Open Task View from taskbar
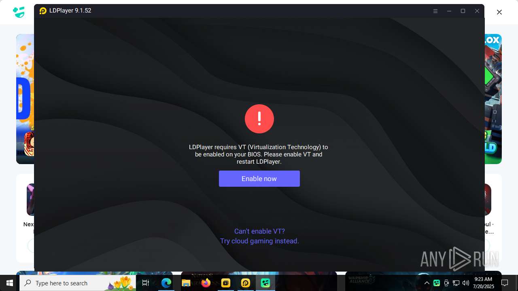 point(146,283)
